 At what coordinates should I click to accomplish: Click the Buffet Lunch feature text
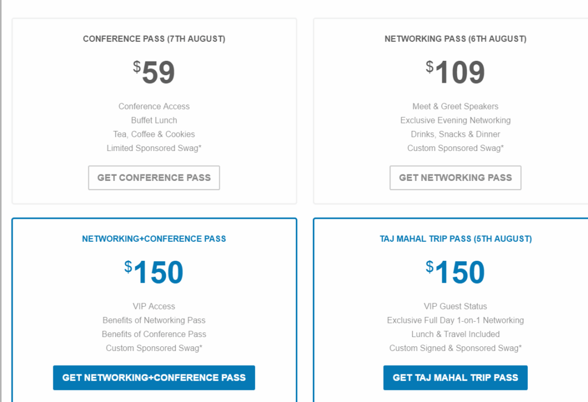[x=153, y=120]
